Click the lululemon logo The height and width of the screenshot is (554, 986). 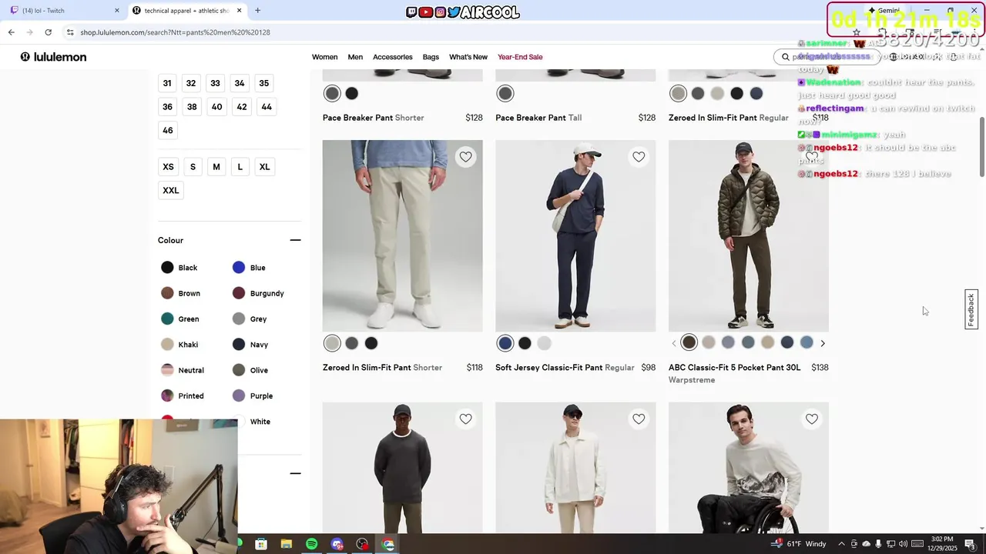tap(53, 57)
